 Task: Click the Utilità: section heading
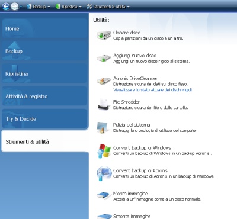(x=101, y=20)
